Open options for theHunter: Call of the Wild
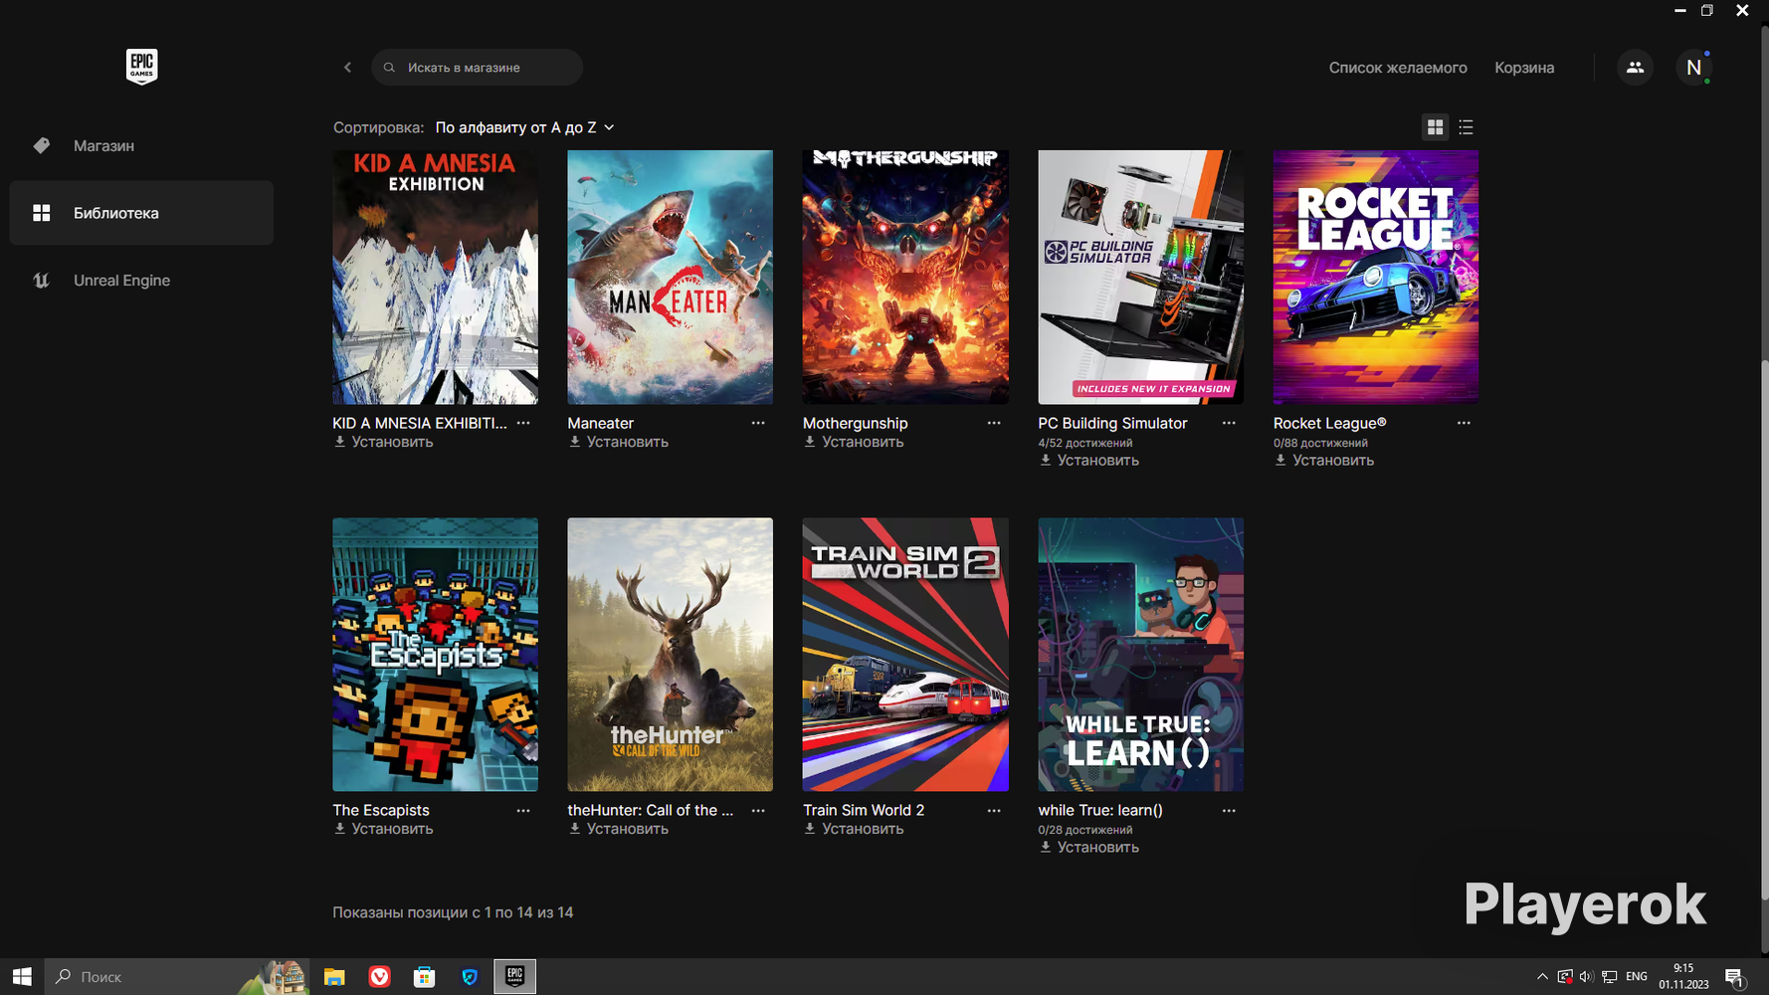 (758, 811)
